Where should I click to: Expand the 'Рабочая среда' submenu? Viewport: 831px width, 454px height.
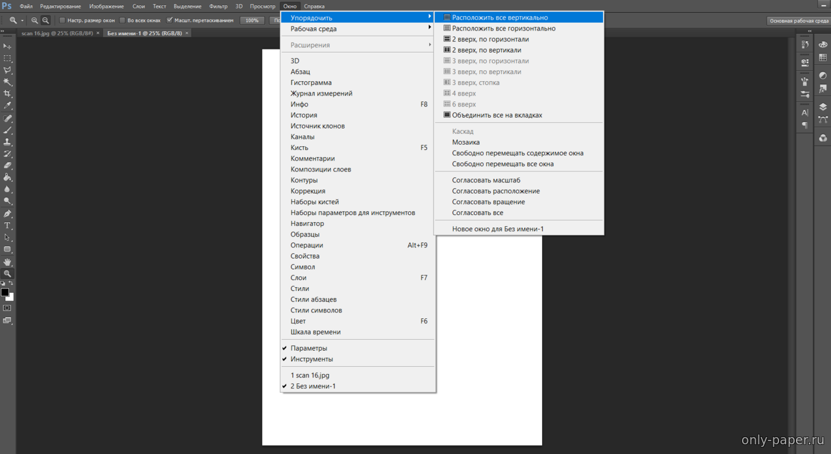358,29
